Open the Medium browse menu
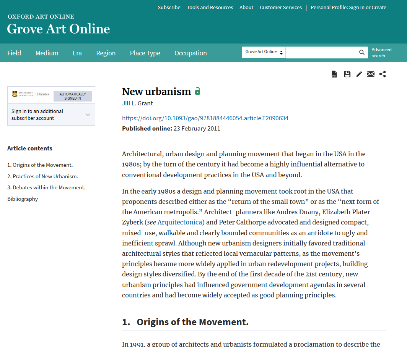The image size is (407, 347). (x=47, y=53)
